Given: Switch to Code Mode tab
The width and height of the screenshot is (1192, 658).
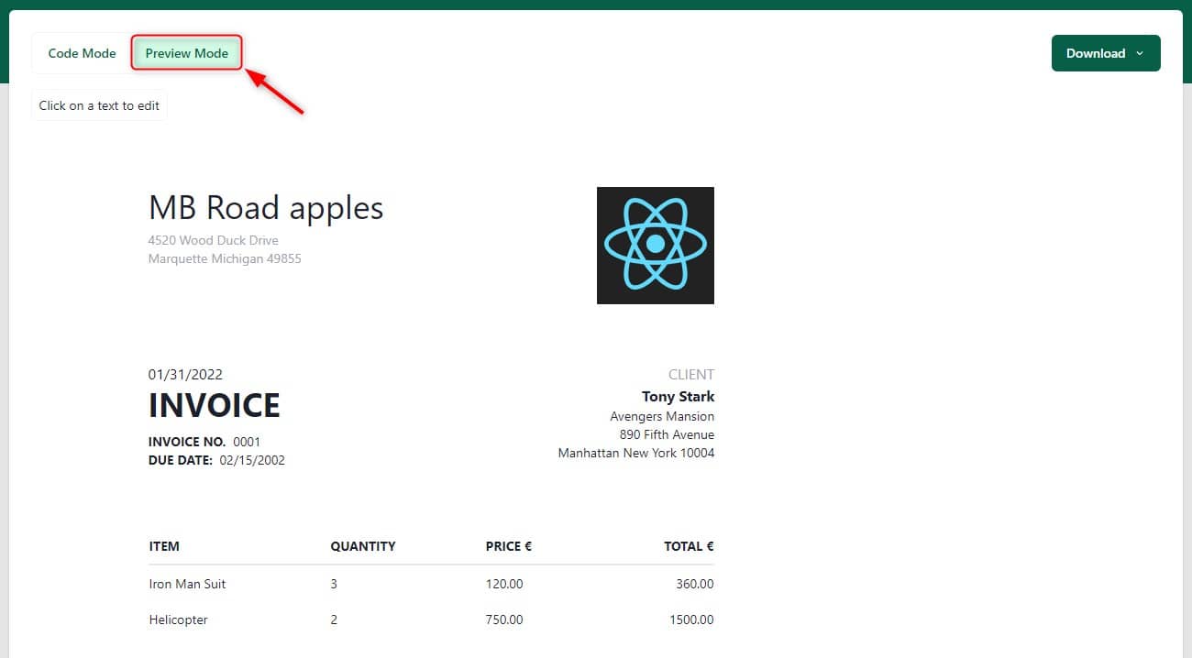Looking at the screenshot, I should click(82, 53).
